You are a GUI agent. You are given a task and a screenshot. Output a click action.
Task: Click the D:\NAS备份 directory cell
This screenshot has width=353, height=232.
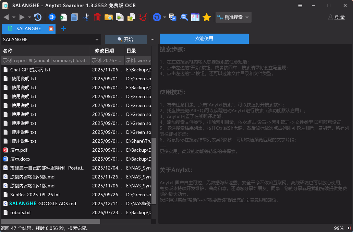(138, 204)
